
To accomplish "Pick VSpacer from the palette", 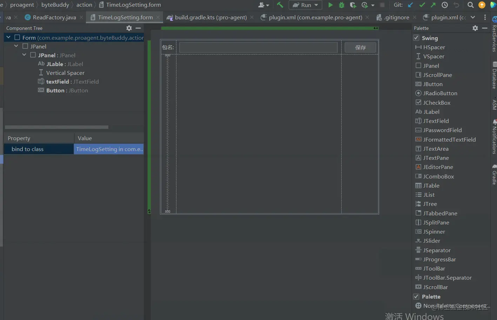I will coord(430,56).
